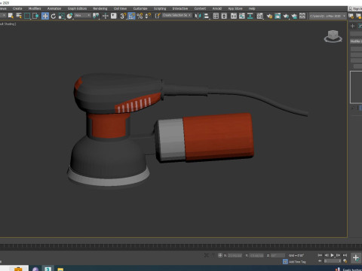This screenshot has width=362, height=271.
Task: Toggle Layer Explorer icon
Action: pos(224,16)
